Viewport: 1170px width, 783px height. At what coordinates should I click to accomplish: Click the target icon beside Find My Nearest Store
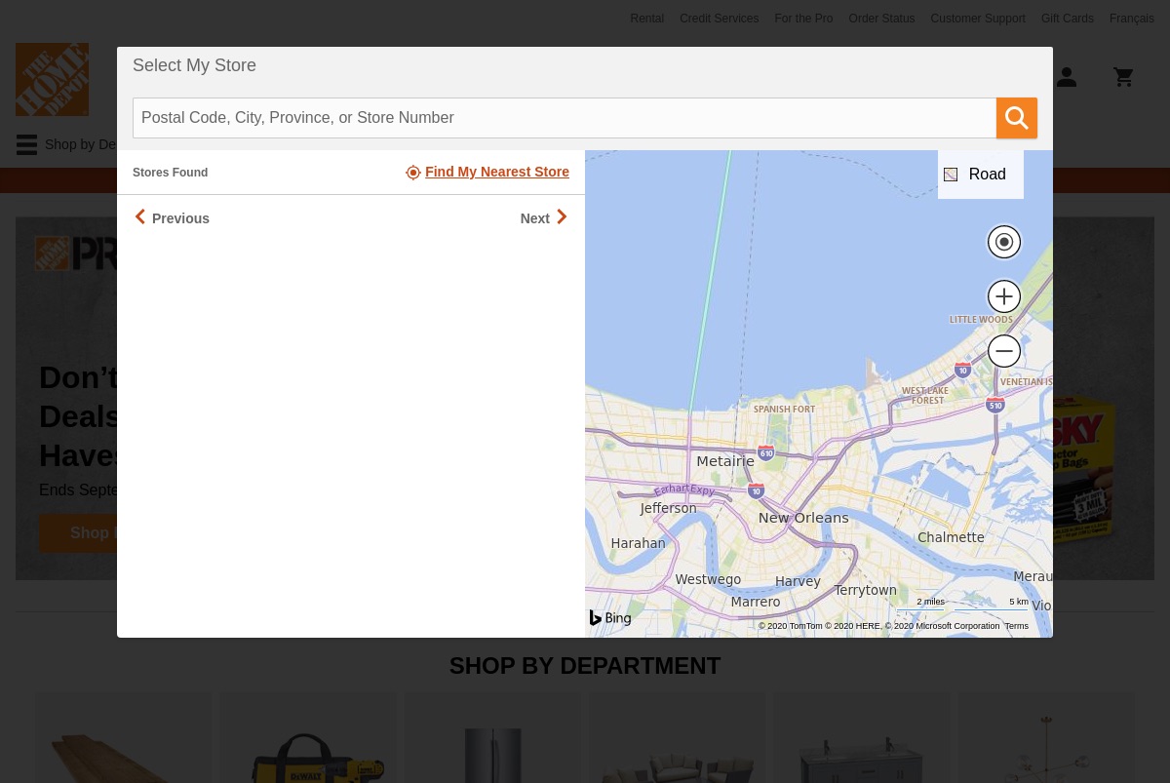(x=413, y=173)
